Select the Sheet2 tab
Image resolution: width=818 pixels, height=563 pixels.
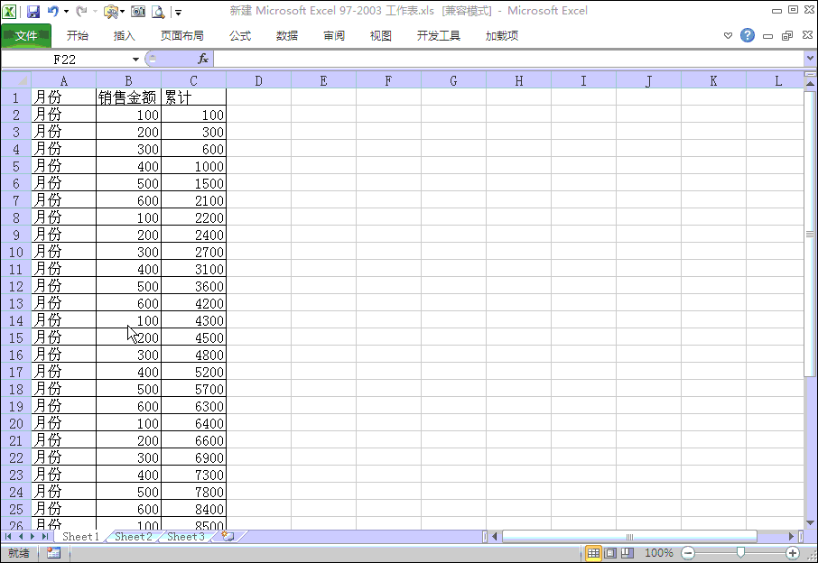(134, 537)
